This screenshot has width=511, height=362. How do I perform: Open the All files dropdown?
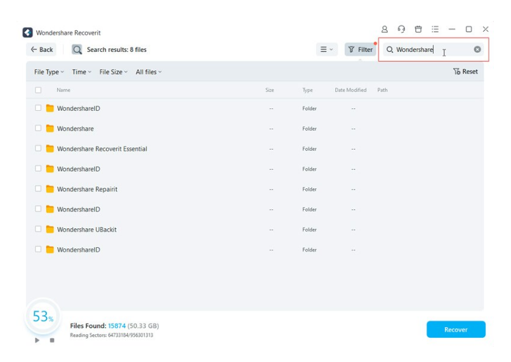click(149, 72)
